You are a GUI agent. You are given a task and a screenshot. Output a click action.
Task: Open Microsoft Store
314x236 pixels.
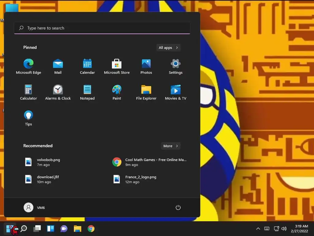(x=117, y=66)
